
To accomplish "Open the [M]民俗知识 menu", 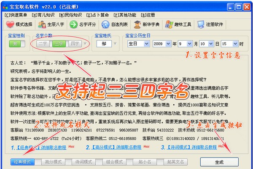I will [70, 15].
